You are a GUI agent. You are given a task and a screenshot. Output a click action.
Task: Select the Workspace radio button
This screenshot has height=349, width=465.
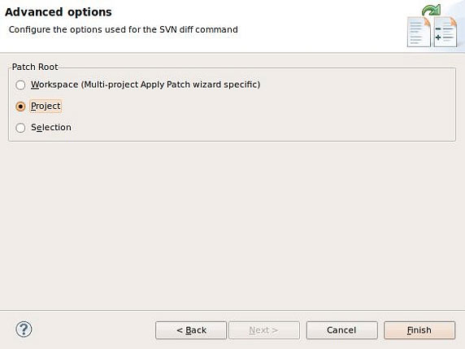(20, 85)
